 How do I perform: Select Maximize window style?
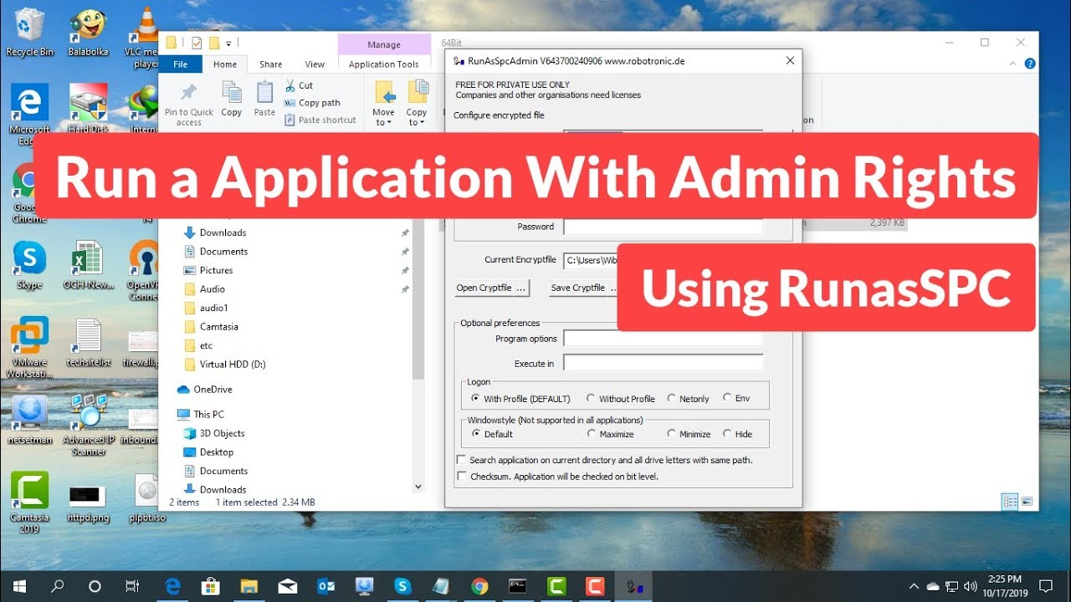[610, 434]
